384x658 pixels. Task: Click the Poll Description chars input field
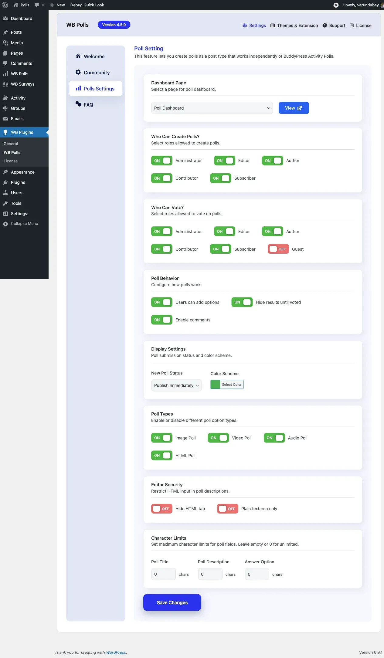210,574
